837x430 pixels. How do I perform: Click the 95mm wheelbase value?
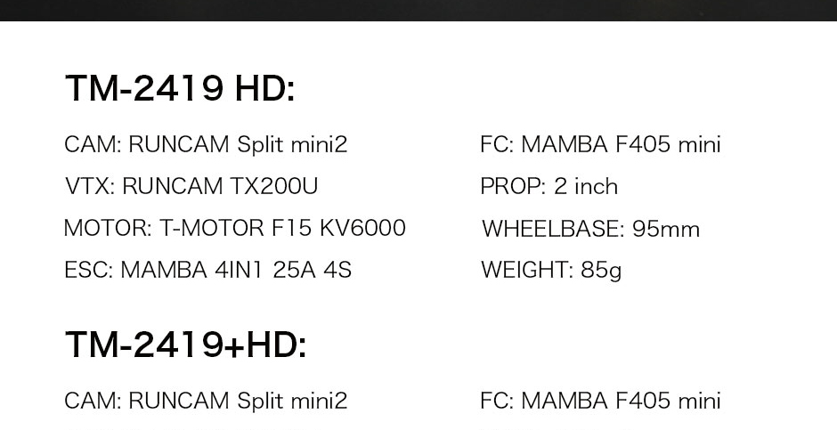[666, 229]
